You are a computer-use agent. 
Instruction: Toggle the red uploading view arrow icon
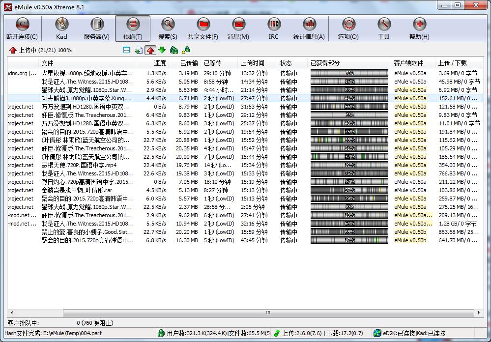pos(150,50)
